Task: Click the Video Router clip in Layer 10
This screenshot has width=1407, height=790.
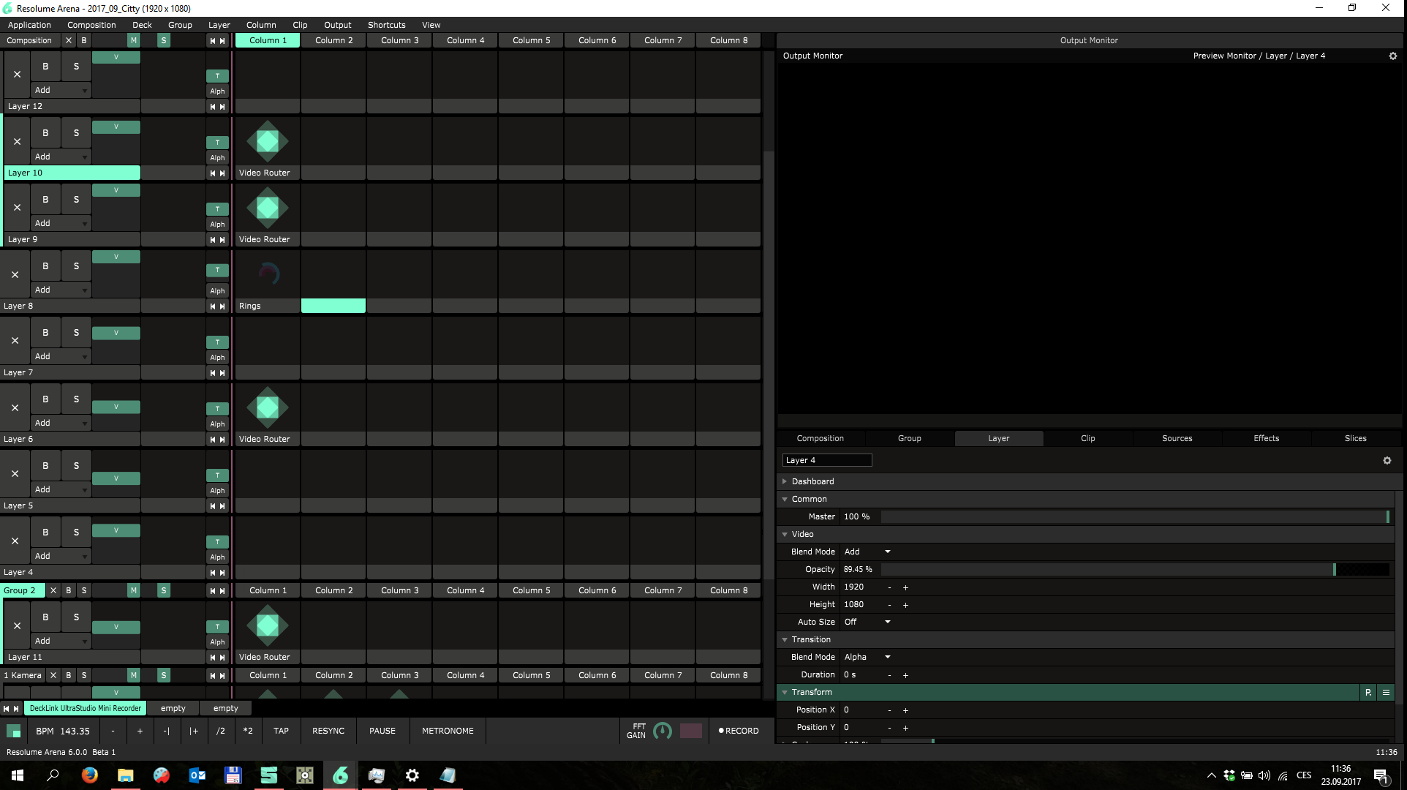Action: click(268, 141)
